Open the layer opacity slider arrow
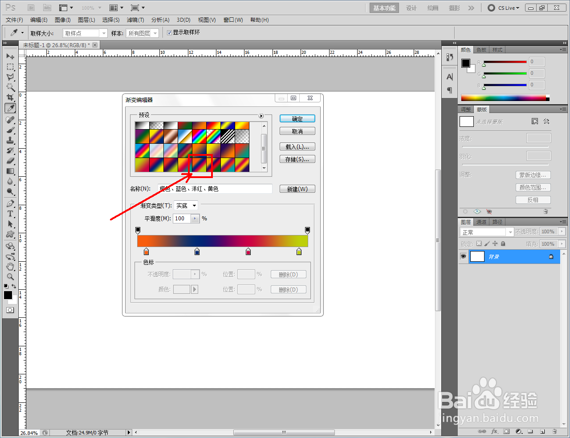This screenshot has width=570, height=438. [x=562, y=231]
